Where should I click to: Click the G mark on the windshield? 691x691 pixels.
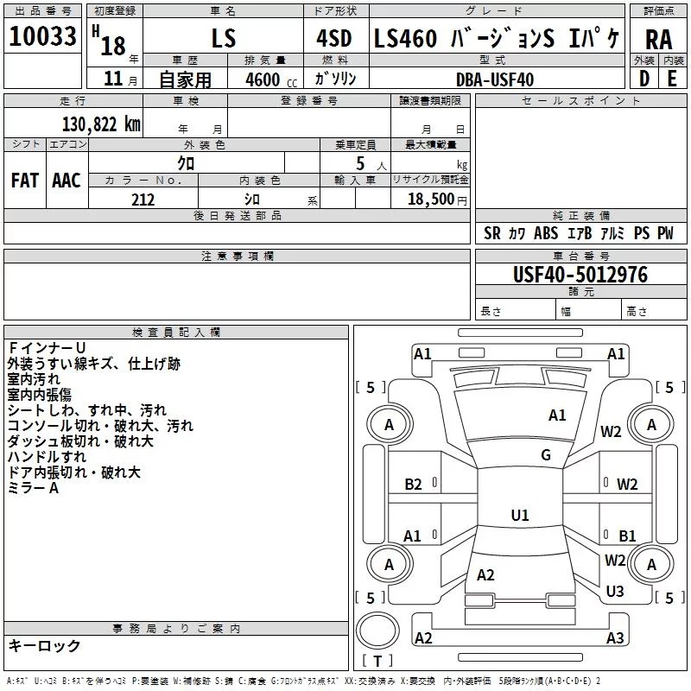[x=545, y=455]
